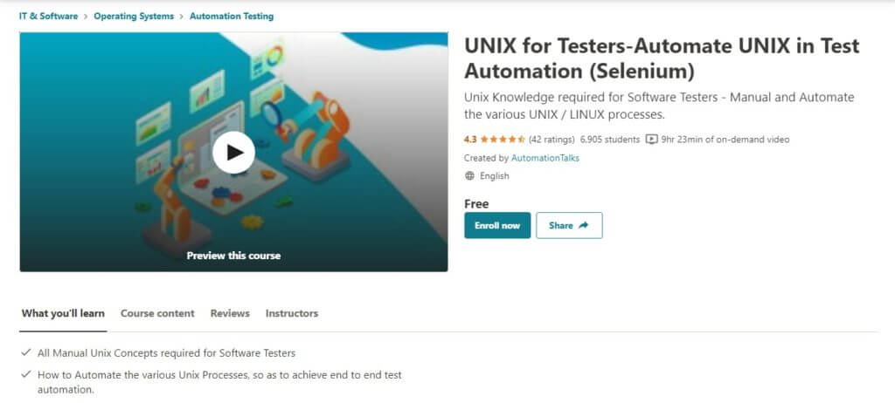
Task: Open the Automation Testing breadcrumb link
Action: (231, 17)
